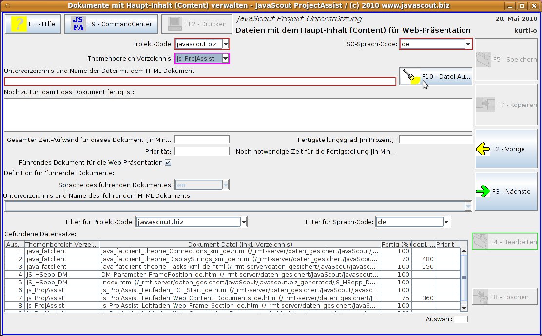Screen dimensions: 542x336
Task: Open CommandCenter via the JSPA icon
Action: pyautogui.click(x=78, y=24)
